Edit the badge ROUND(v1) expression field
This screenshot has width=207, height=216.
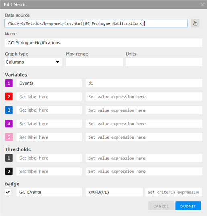pyautogui.click(x=114, y=192)
